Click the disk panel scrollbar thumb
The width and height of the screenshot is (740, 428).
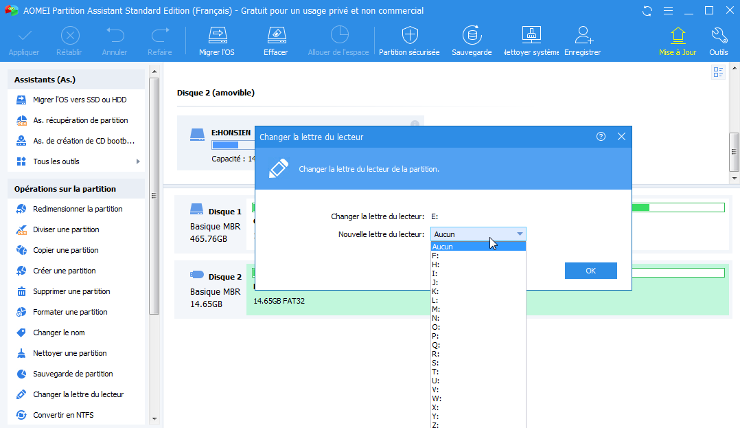(734, 152)
